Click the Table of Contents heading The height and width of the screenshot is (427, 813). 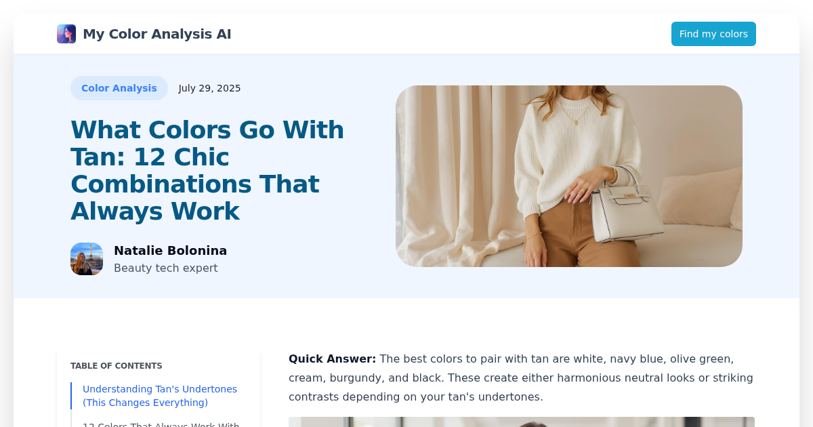pos(117,366)
